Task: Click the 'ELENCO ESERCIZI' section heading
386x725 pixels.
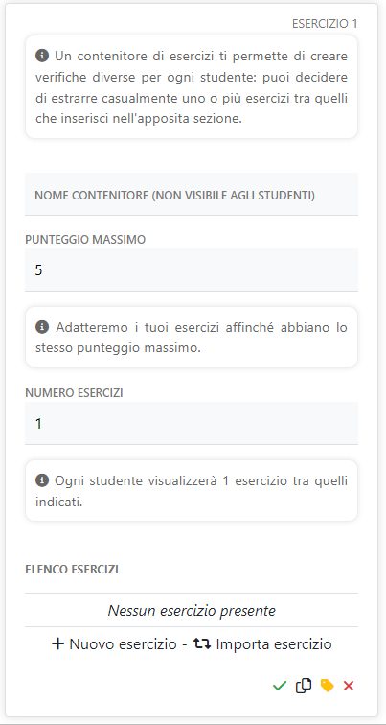Action: point(72,570)
